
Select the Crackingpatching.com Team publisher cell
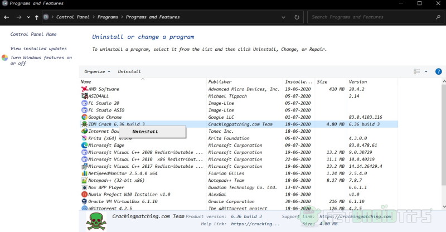pyautogui.click(x=240, y=124)
